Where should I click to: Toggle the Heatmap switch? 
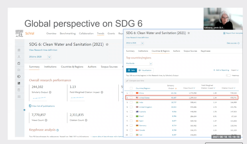click(x=228, y=75)
